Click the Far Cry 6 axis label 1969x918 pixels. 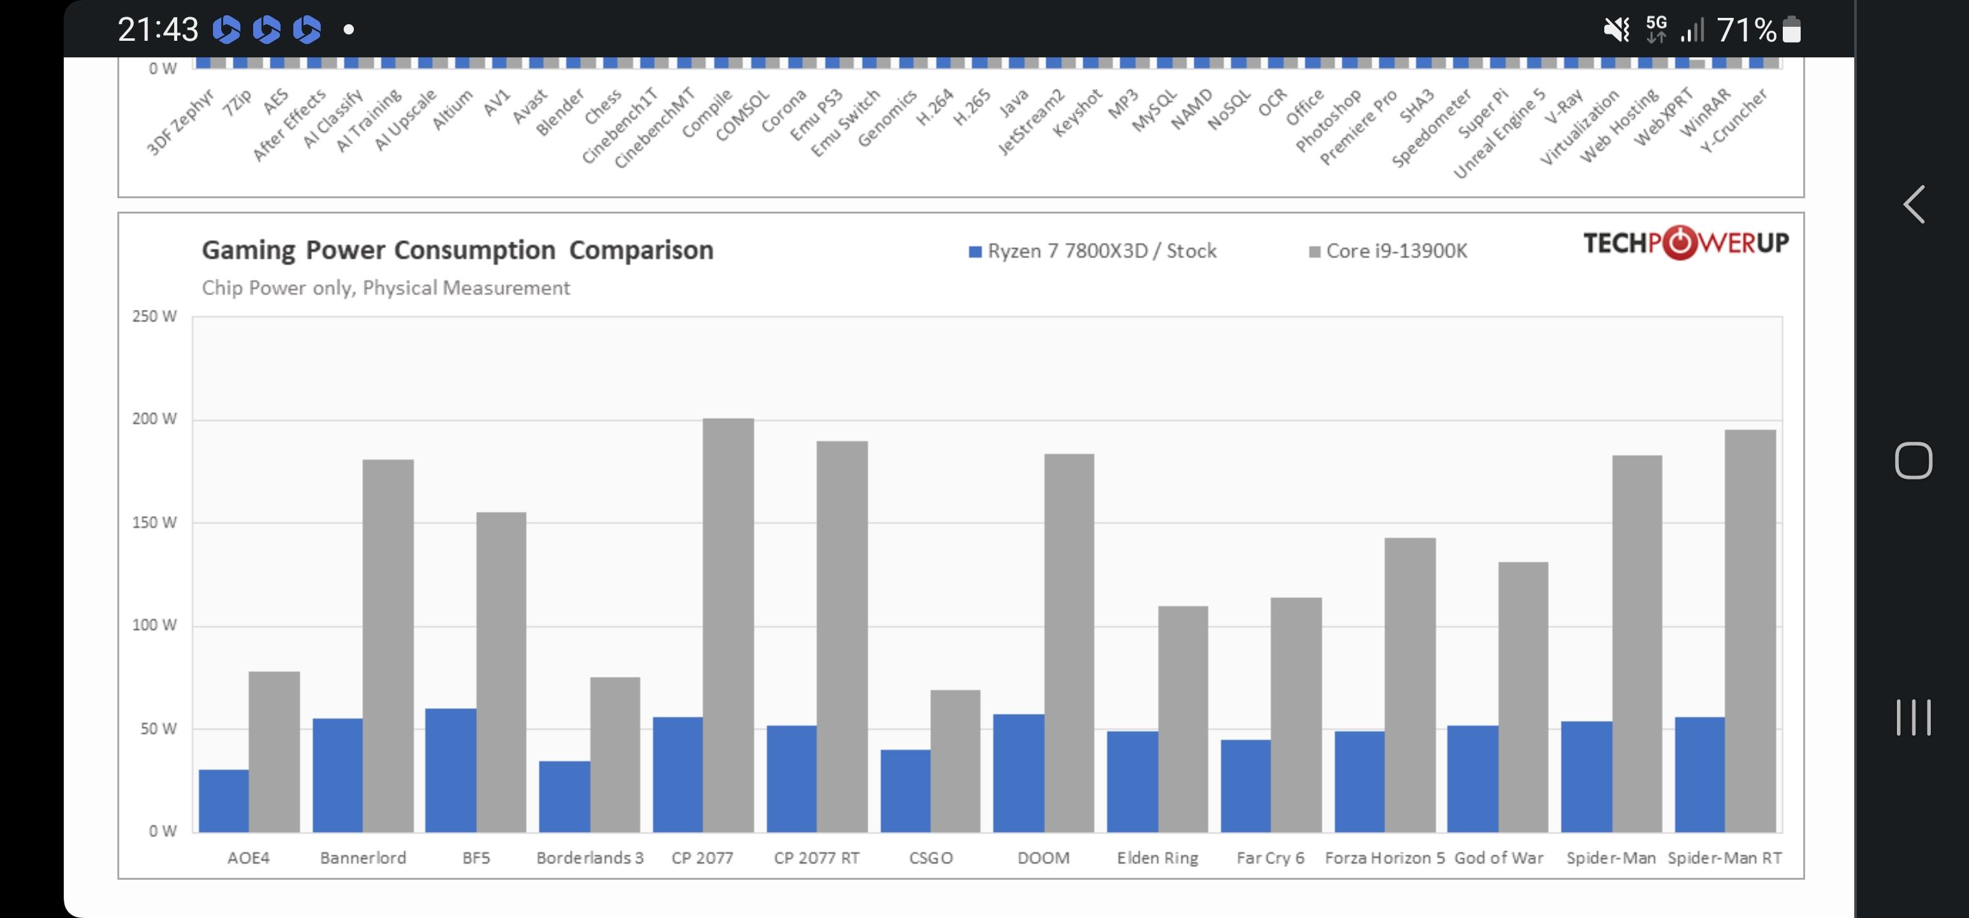1270,857
